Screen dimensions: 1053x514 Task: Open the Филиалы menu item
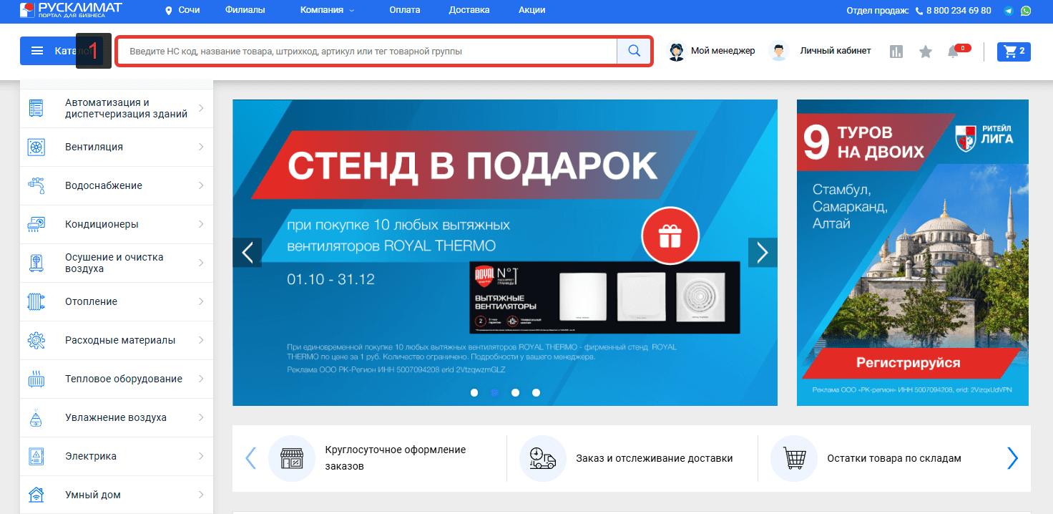click(x=245, y=10)
